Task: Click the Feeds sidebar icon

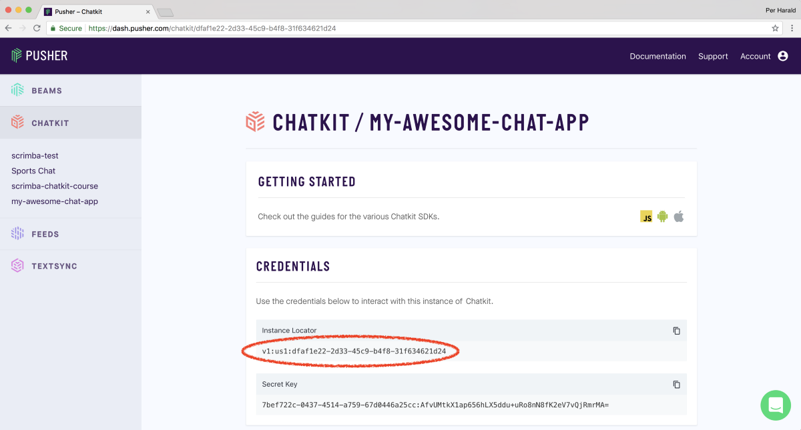Action: coord(17,234)
